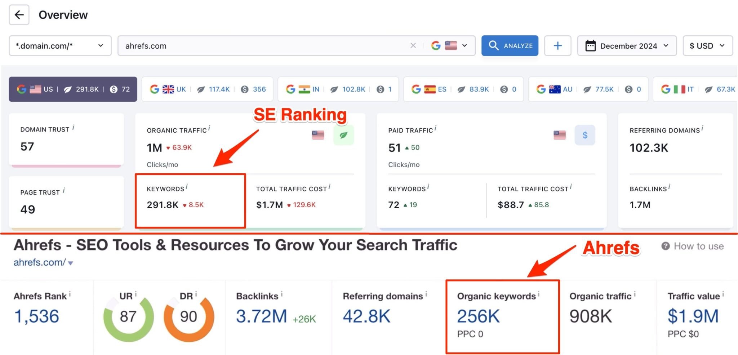Click the 1.7M backlinks value
The height and width of the screenshot is (355, 738).
pos(640,205)
